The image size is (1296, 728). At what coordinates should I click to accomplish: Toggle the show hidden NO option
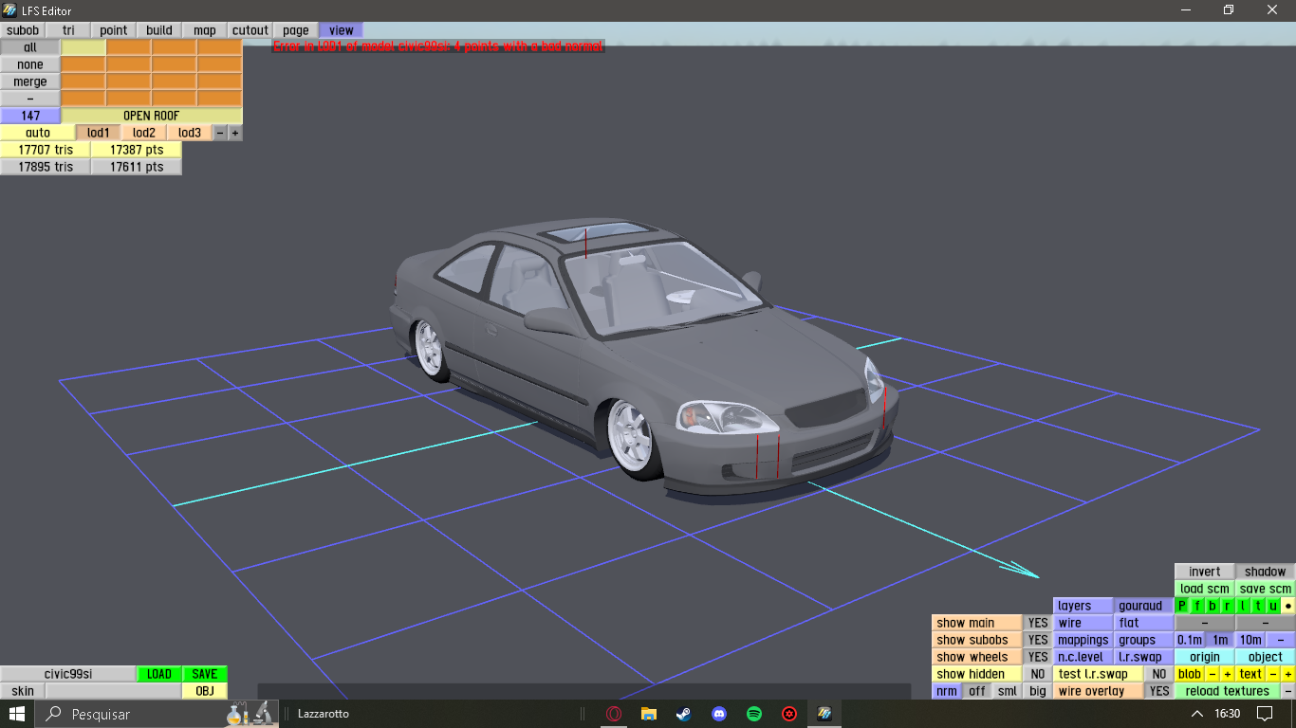(1038, 674)
